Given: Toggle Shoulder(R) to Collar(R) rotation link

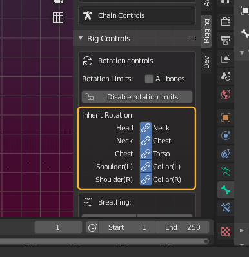Looking at the screenshot, I should 146,180.
